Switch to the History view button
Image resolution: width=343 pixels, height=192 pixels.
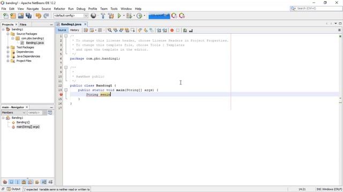tap(74, 30)
